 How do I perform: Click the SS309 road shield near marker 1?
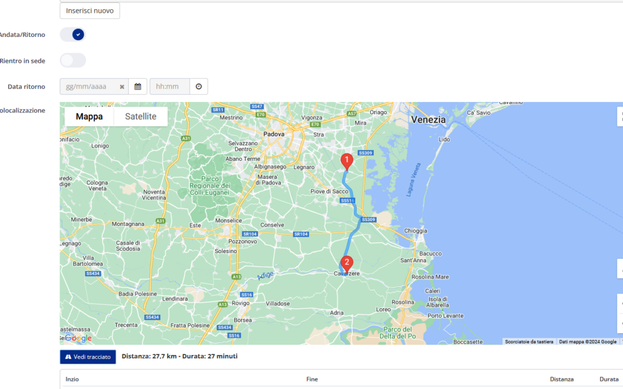365,153
